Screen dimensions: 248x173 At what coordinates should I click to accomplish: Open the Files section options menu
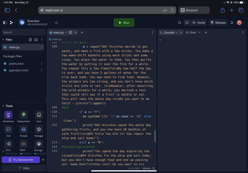42,40
